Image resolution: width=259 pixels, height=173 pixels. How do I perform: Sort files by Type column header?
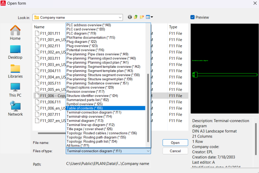173,27
